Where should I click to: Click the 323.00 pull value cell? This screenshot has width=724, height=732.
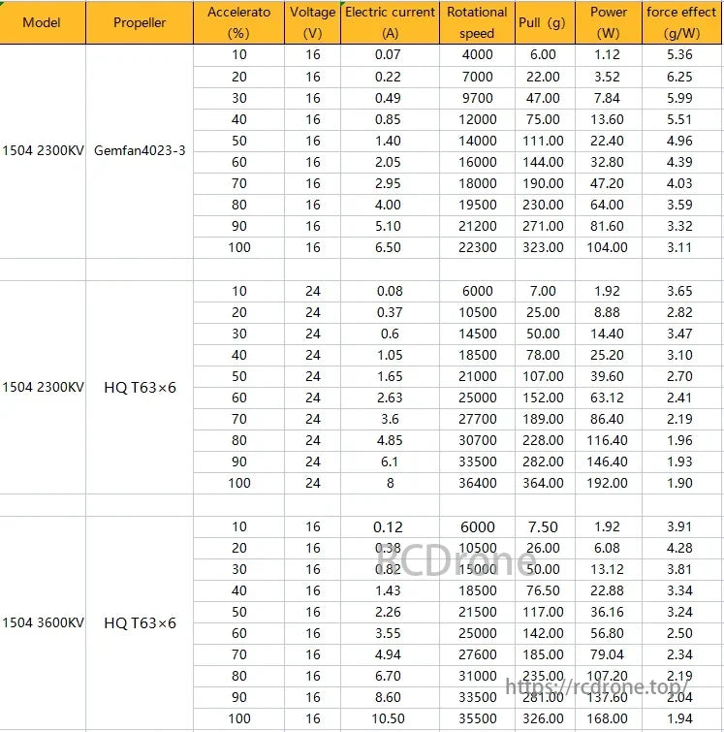coord(543,247)
